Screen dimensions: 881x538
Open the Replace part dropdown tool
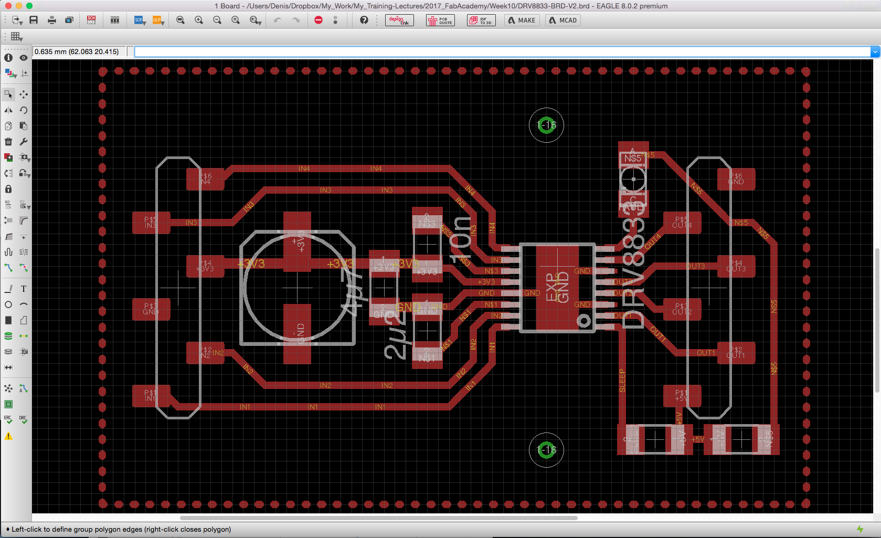point(25,173)
